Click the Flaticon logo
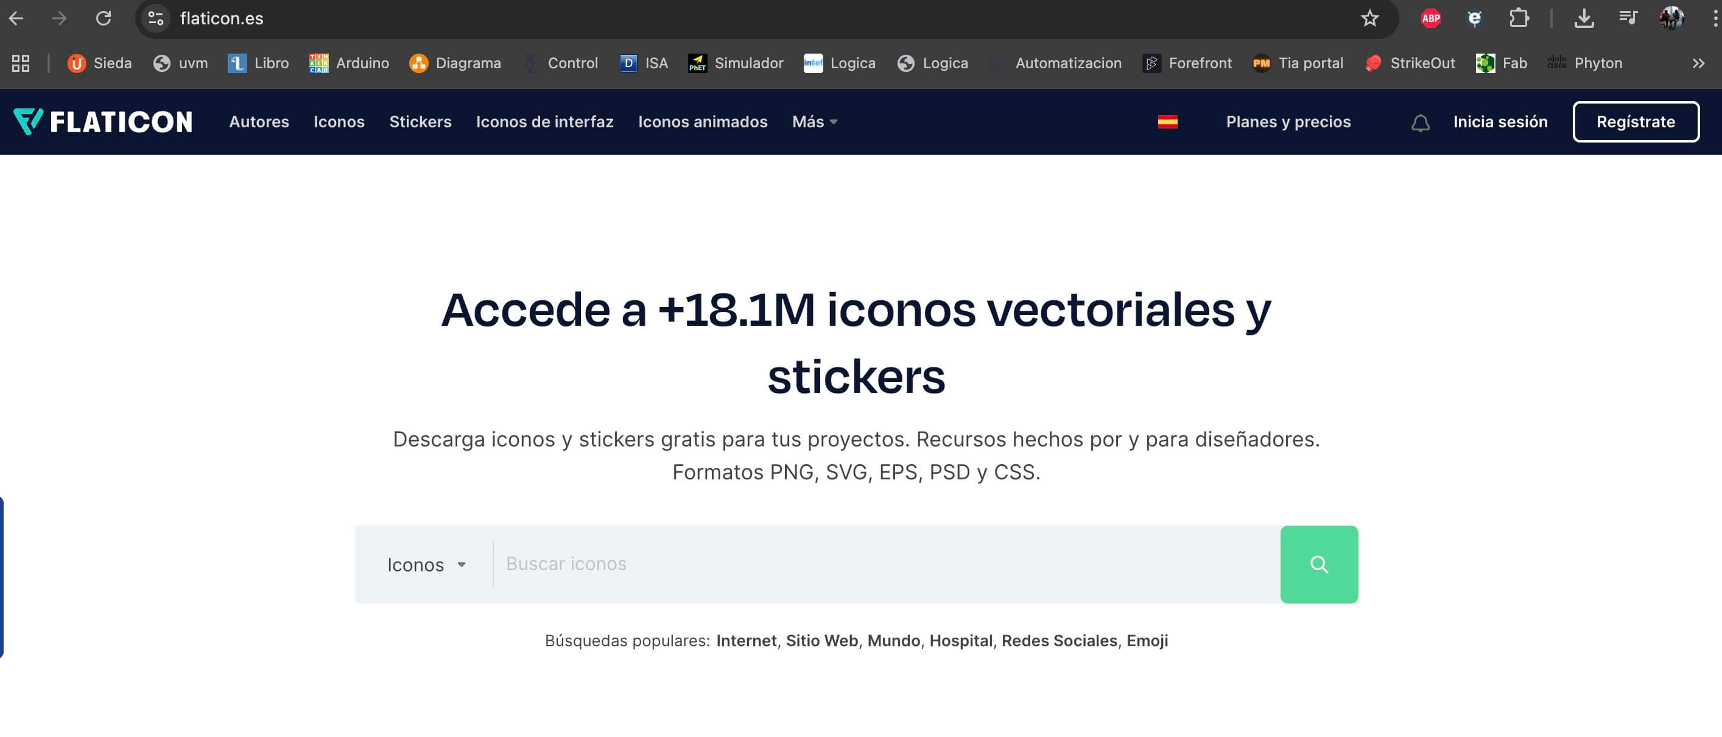The height and width of the screenshot is (737, 1722). click(x=103, y=122)
